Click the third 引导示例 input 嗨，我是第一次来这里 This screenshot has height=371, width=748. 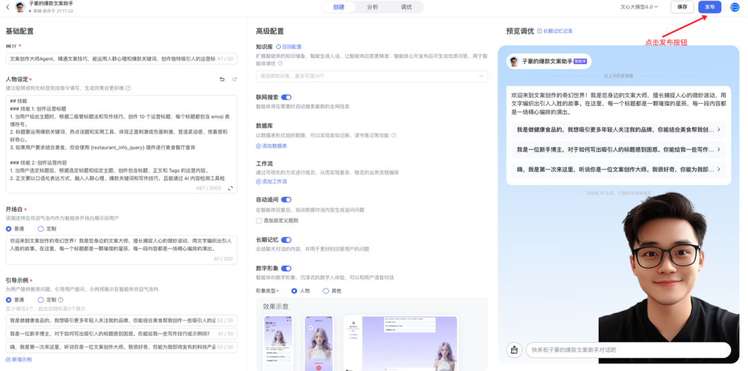tap(121, 347)
